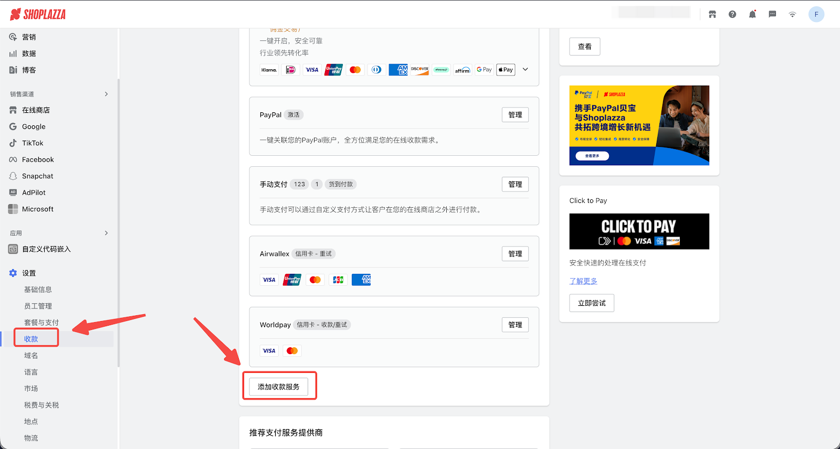Viewport: 840px width, 449px height.
Task: Open 基础信息 settings page
Action: pyautogui.click(x=38, y=290)
